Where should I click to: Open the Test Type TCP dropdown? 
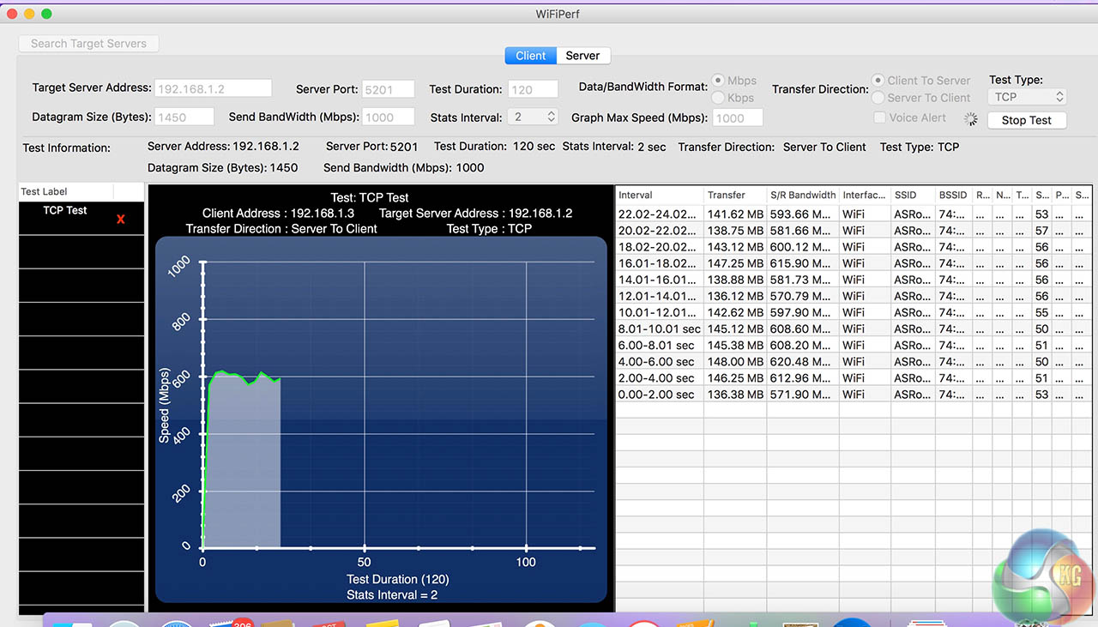click(1027, 97)
